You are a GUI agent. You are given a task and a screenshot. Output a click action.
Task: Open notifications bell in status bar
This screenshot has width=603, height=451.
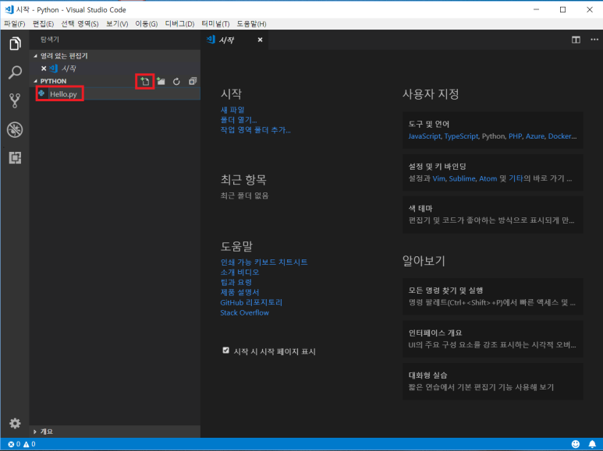pyautogui.click(x=592, y=444)
